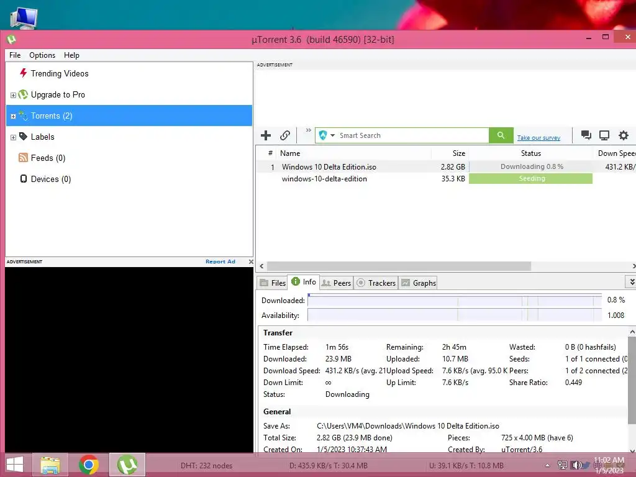Open the Windows Start button

[15, 465]
